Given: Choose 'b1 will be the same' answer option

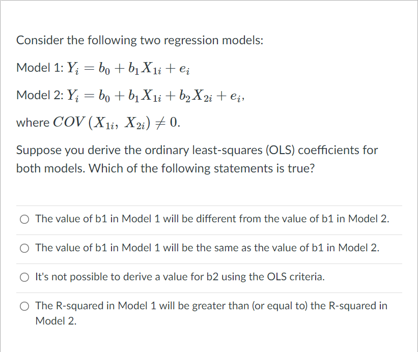Looking at the screenshot, I should (x=24, y=248).
